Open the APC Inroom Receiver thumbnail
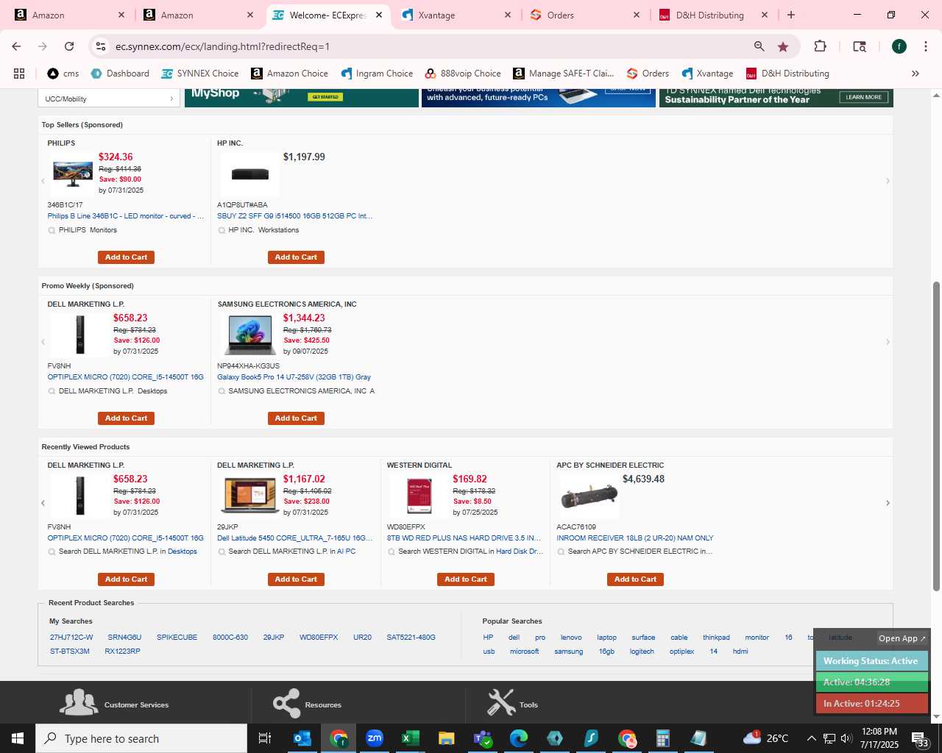This screenshot has height=753, width=942. click(x=589, y=497)
